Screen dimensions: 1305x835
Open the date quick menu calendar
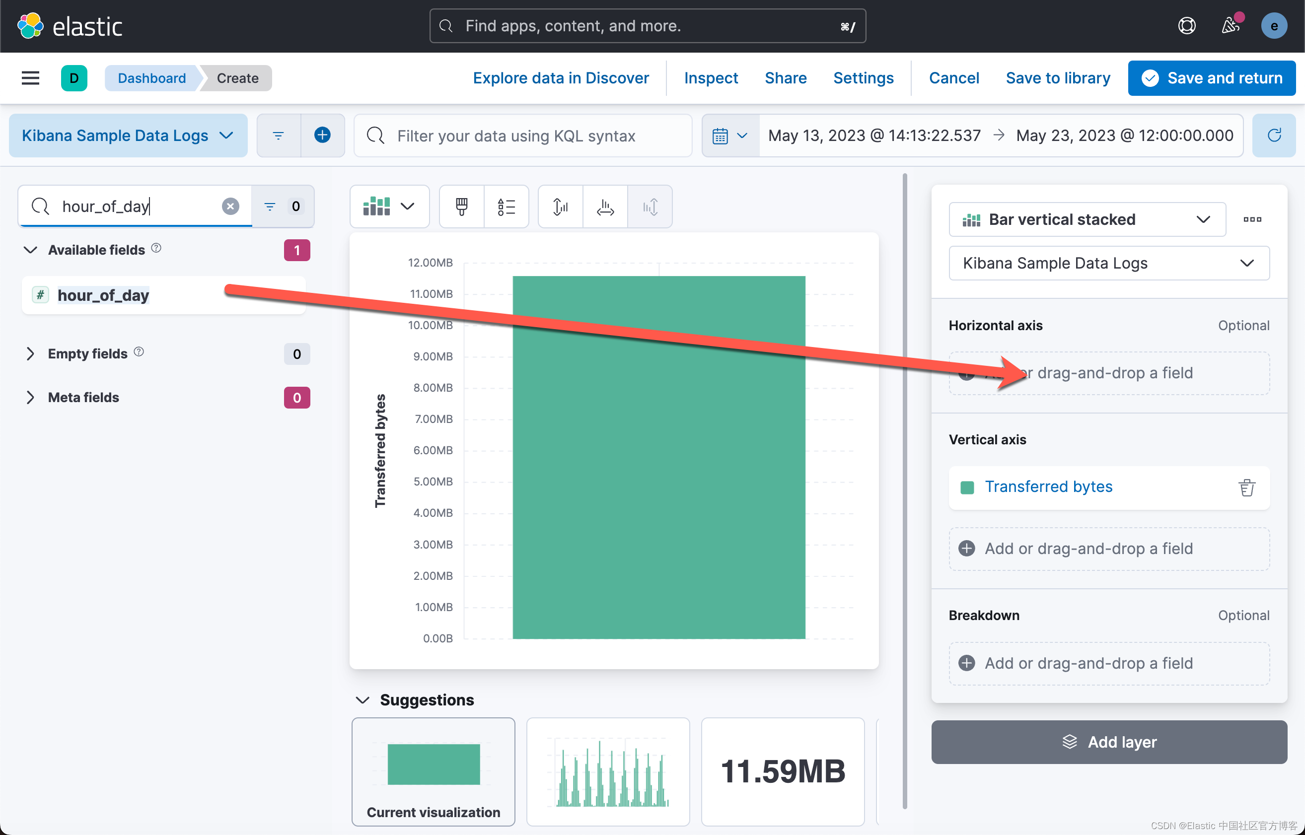tap(730, 136)
